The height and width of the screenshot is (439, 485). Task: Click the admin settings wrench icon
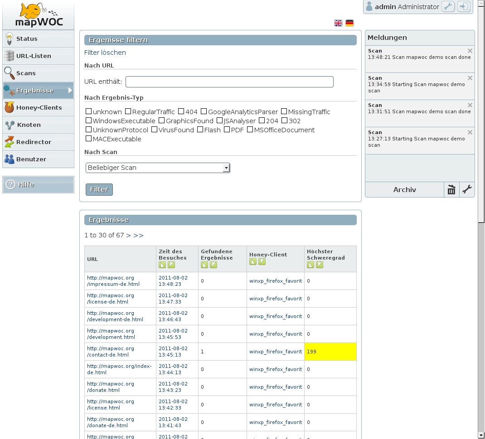coord(448,7)
